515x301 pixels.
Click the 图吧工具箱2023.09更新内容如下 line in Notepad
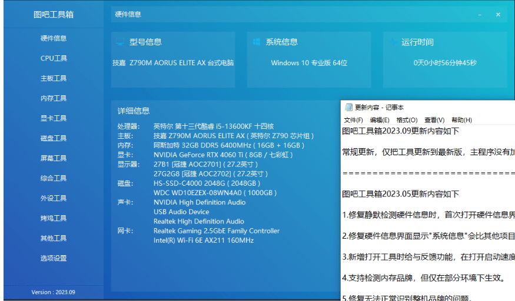400,131
